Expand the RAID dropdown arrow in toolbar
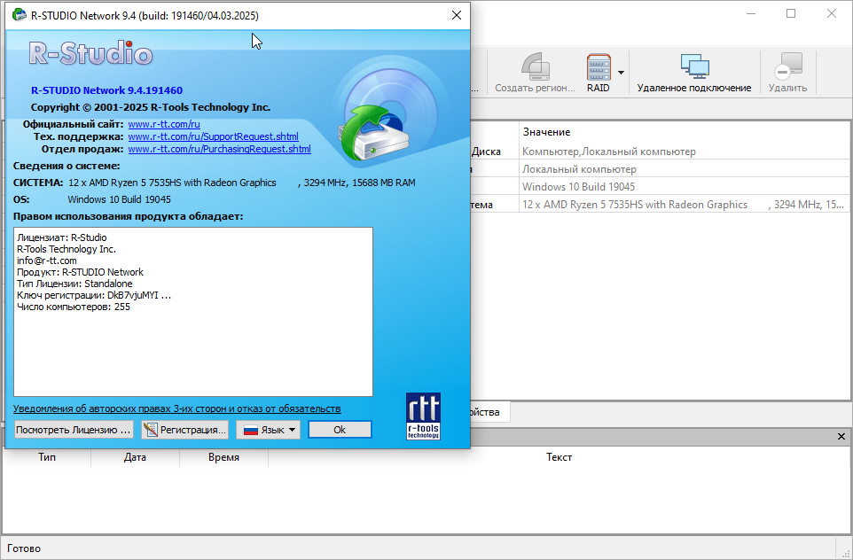 tap(621, 73)
